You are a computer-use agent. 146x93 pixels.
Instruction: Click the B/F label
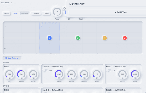pyautogui.click(x=69, y=19)
